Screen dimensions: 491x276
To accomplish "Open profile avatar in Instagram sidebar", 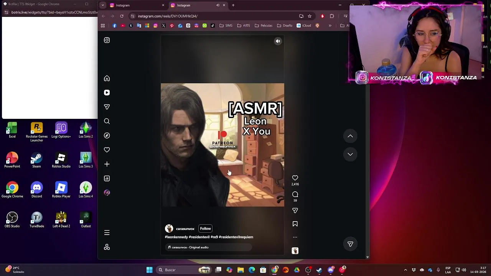I will tap(107, 193).
